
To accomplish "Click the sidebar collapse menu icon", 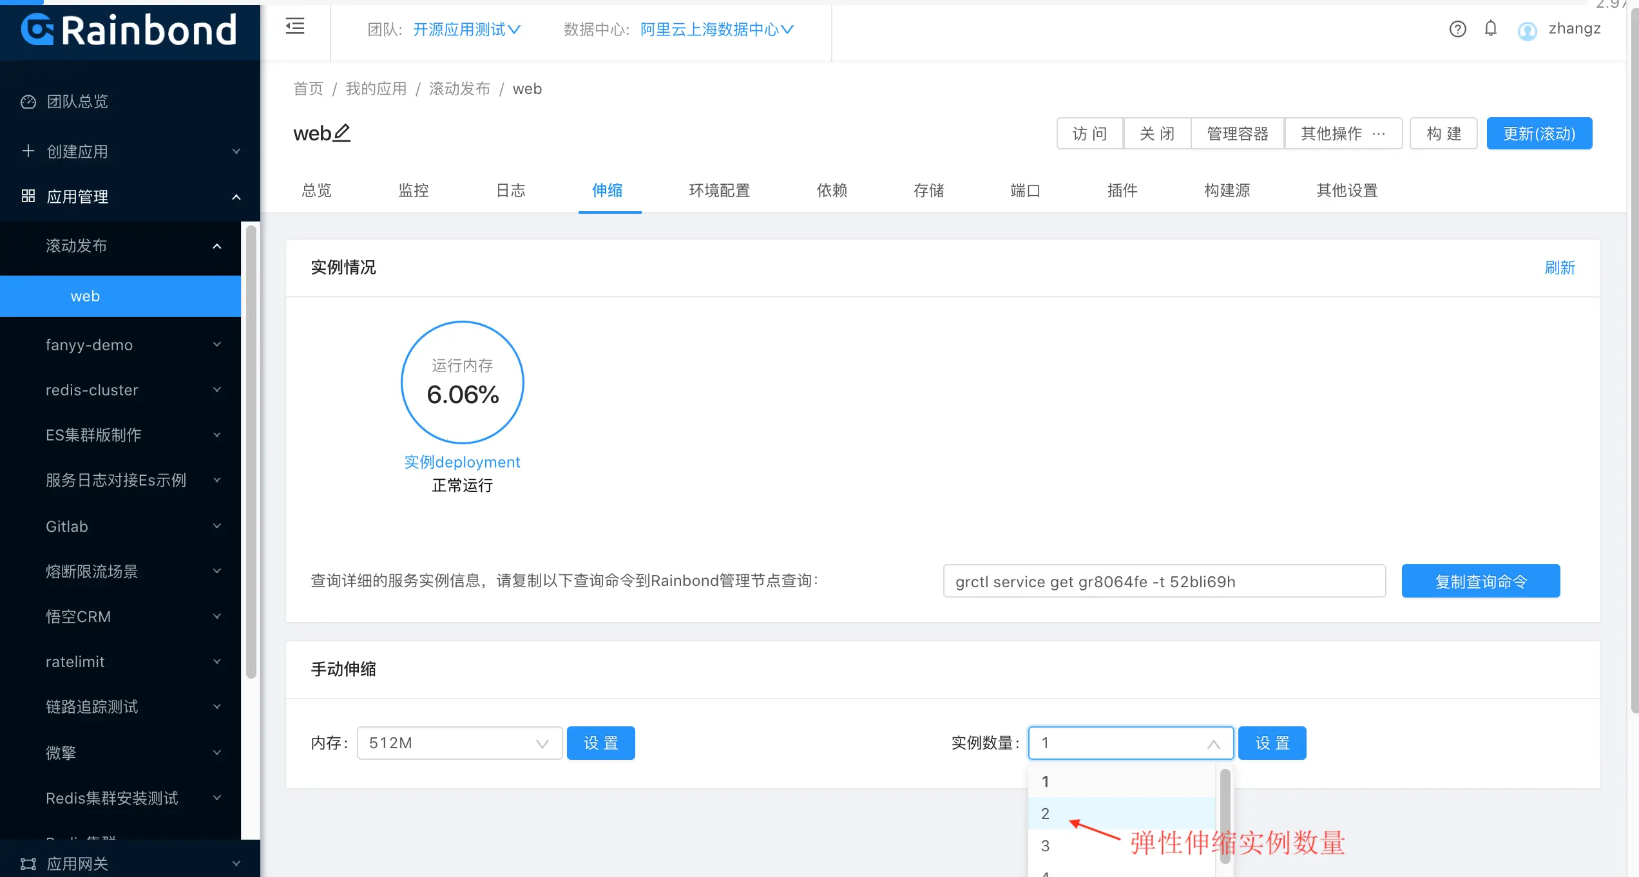I will tap(295, 27).
